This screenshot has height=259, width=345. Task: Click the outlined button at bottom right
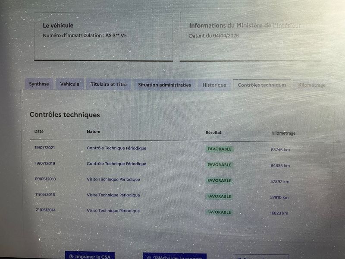pyautogui.click(x=261, y=257)
